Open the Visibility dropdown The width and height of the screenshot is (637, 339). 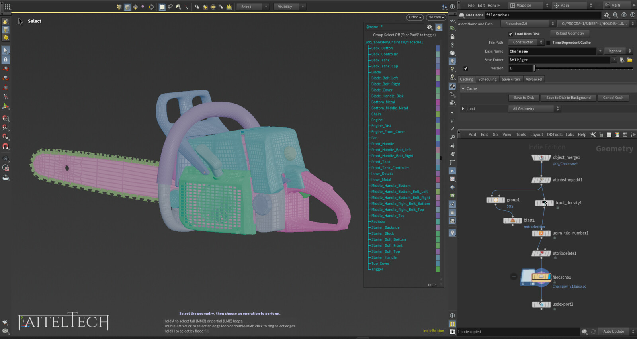[289, 7]
